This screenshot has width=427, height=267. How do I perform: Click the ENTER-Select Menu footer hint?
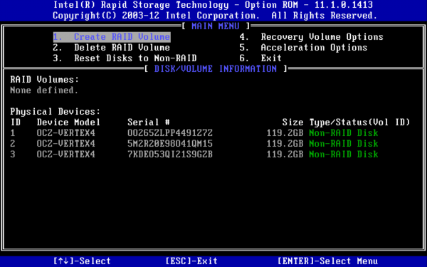click(x=327, y=261)
